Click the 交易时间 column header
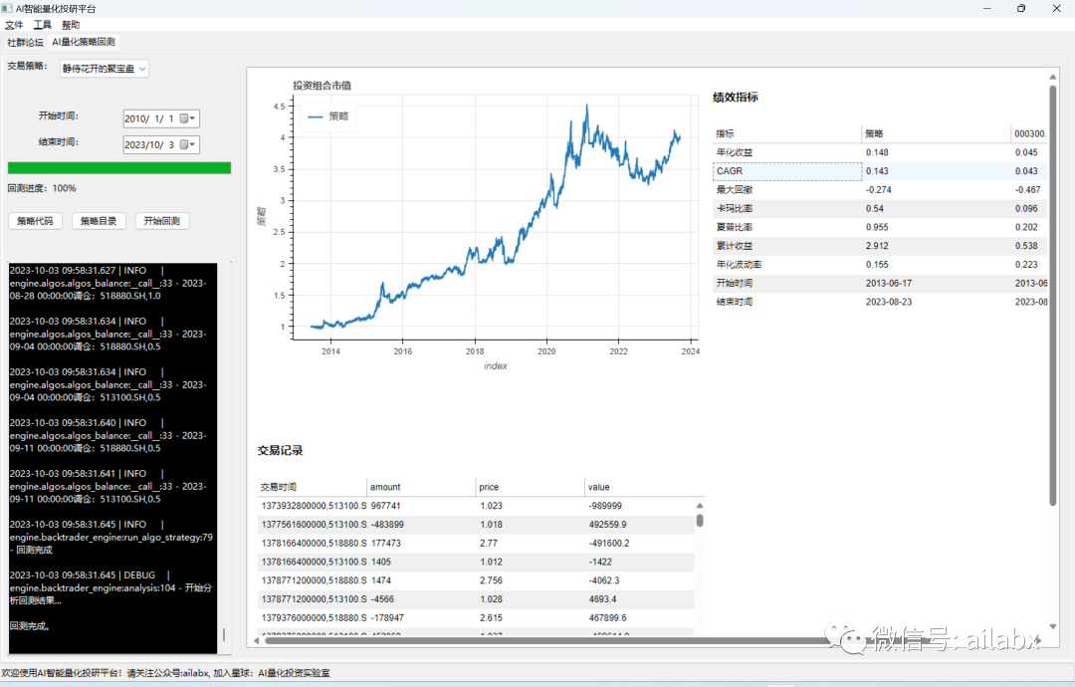 tap(312, 487)
